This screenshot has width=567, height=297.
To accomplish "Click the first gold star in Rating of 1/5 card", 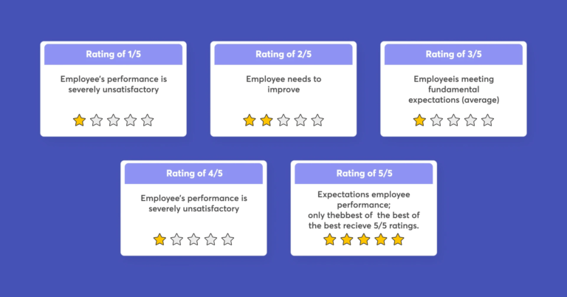I will click(x=79, y=120).
